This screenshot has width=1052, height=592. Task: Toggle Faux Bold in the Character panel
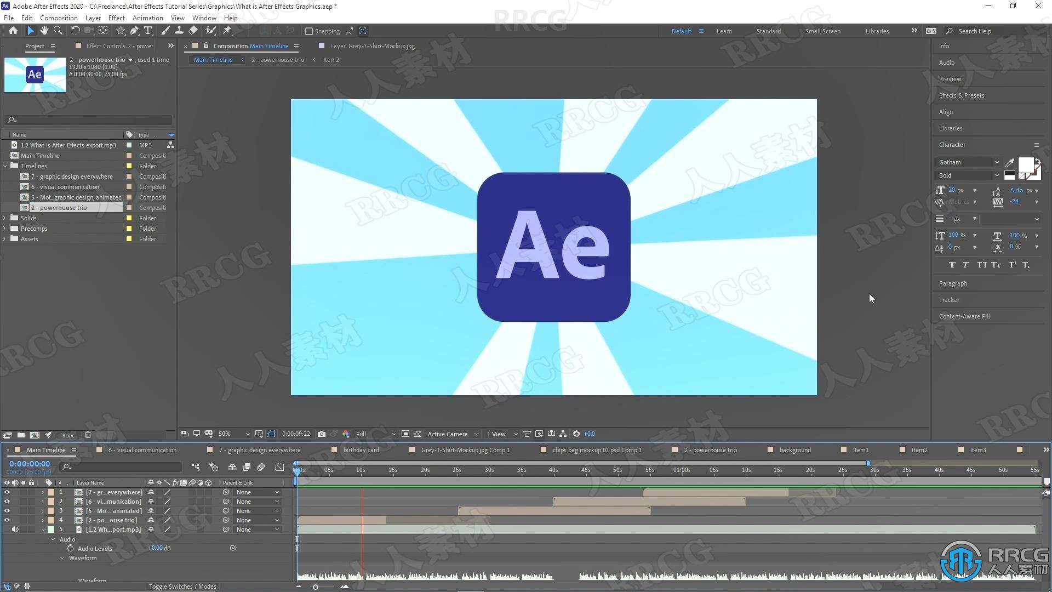pyautogui.click(x=952, y=265)
